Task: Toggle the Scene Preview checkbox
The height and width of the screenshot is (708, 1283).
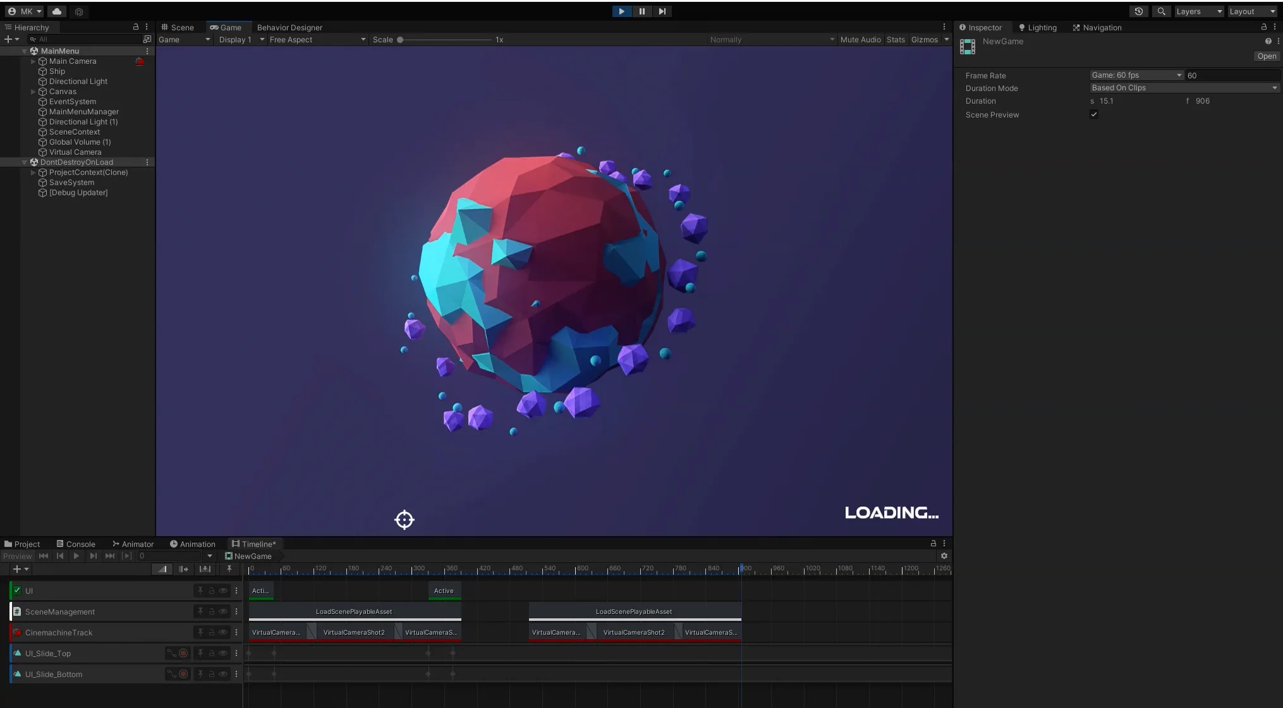Action: coord(1094,114)
